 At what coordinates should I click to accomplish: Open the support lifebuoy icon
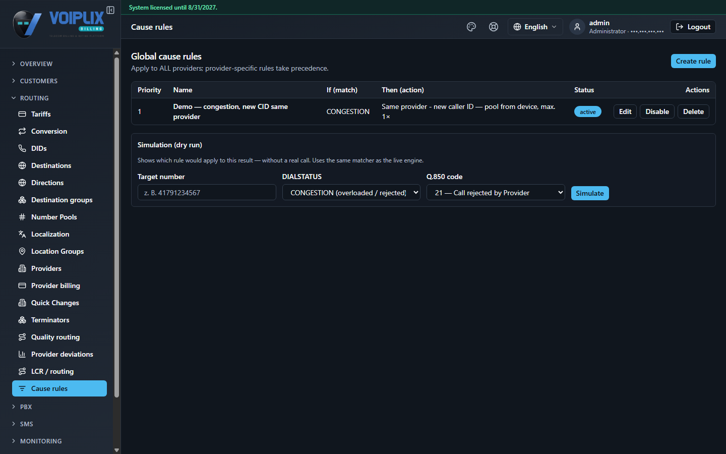tap(494, 27)
